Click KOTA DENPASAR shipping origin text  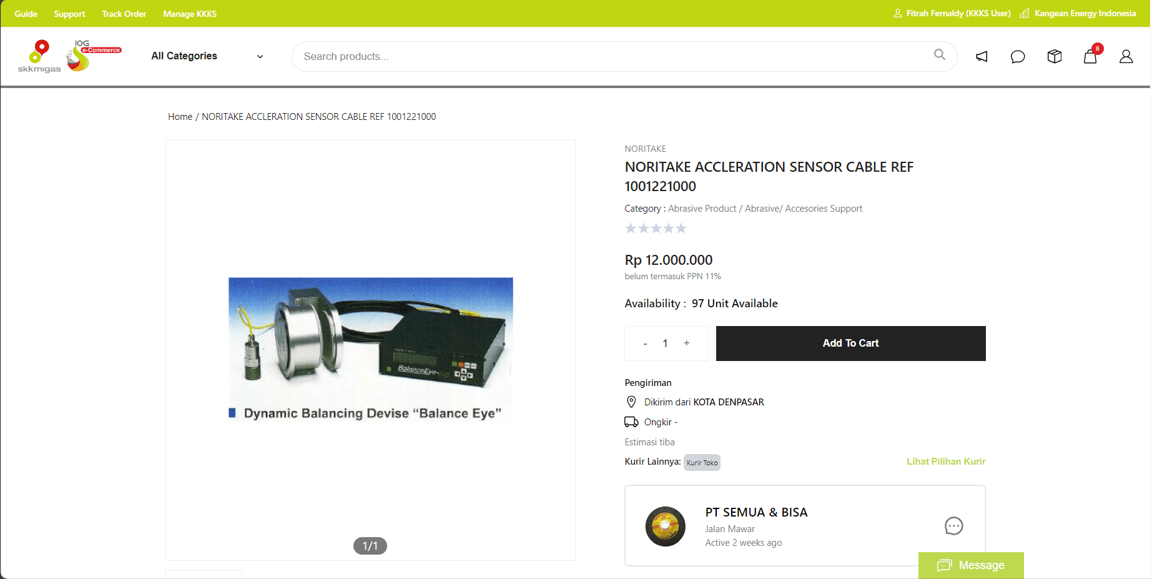(729, 402)
